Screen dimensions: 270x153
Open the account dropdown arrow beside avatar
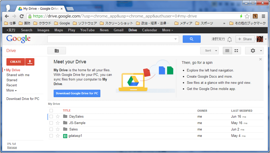(x=266, y=39)
